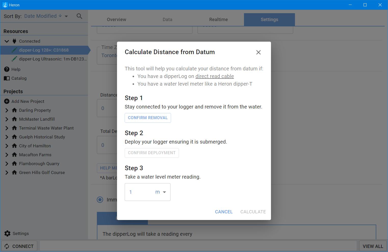Screen dimensions: 388x252
Task: Select the Immediate radio button
Action: coord(100,200)
